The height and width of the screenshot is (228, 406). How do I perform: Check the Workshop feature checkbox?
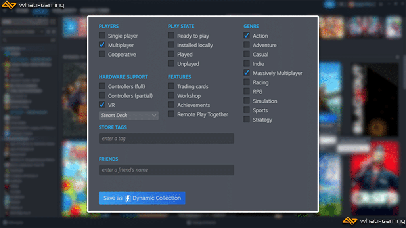[x=171, y=96]
